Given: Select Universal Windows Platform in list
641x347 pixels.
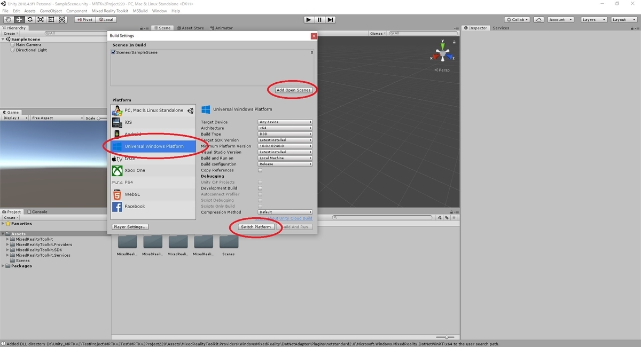Looking at the screenshot, I should [x=153, y=146].
